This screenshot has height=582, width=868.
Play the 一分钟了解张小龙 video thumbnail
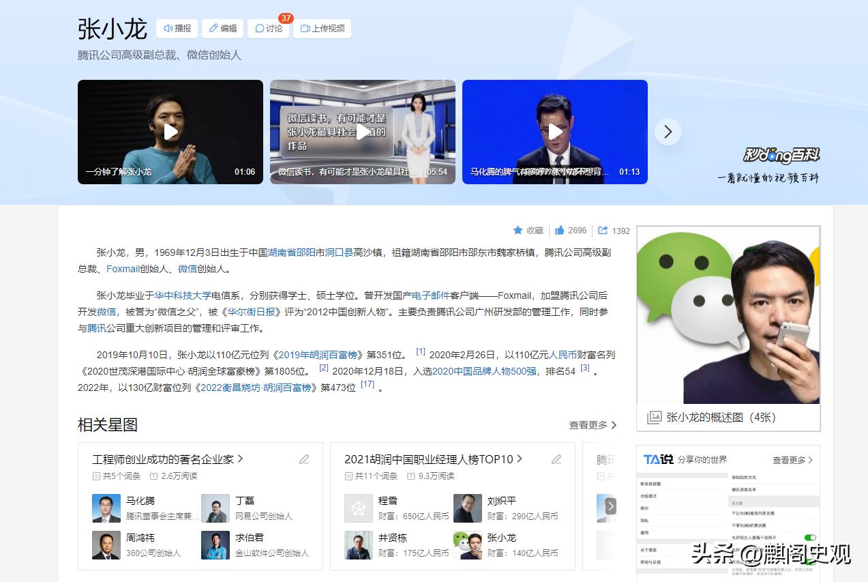pyautogui.click(x=170, y=132)
